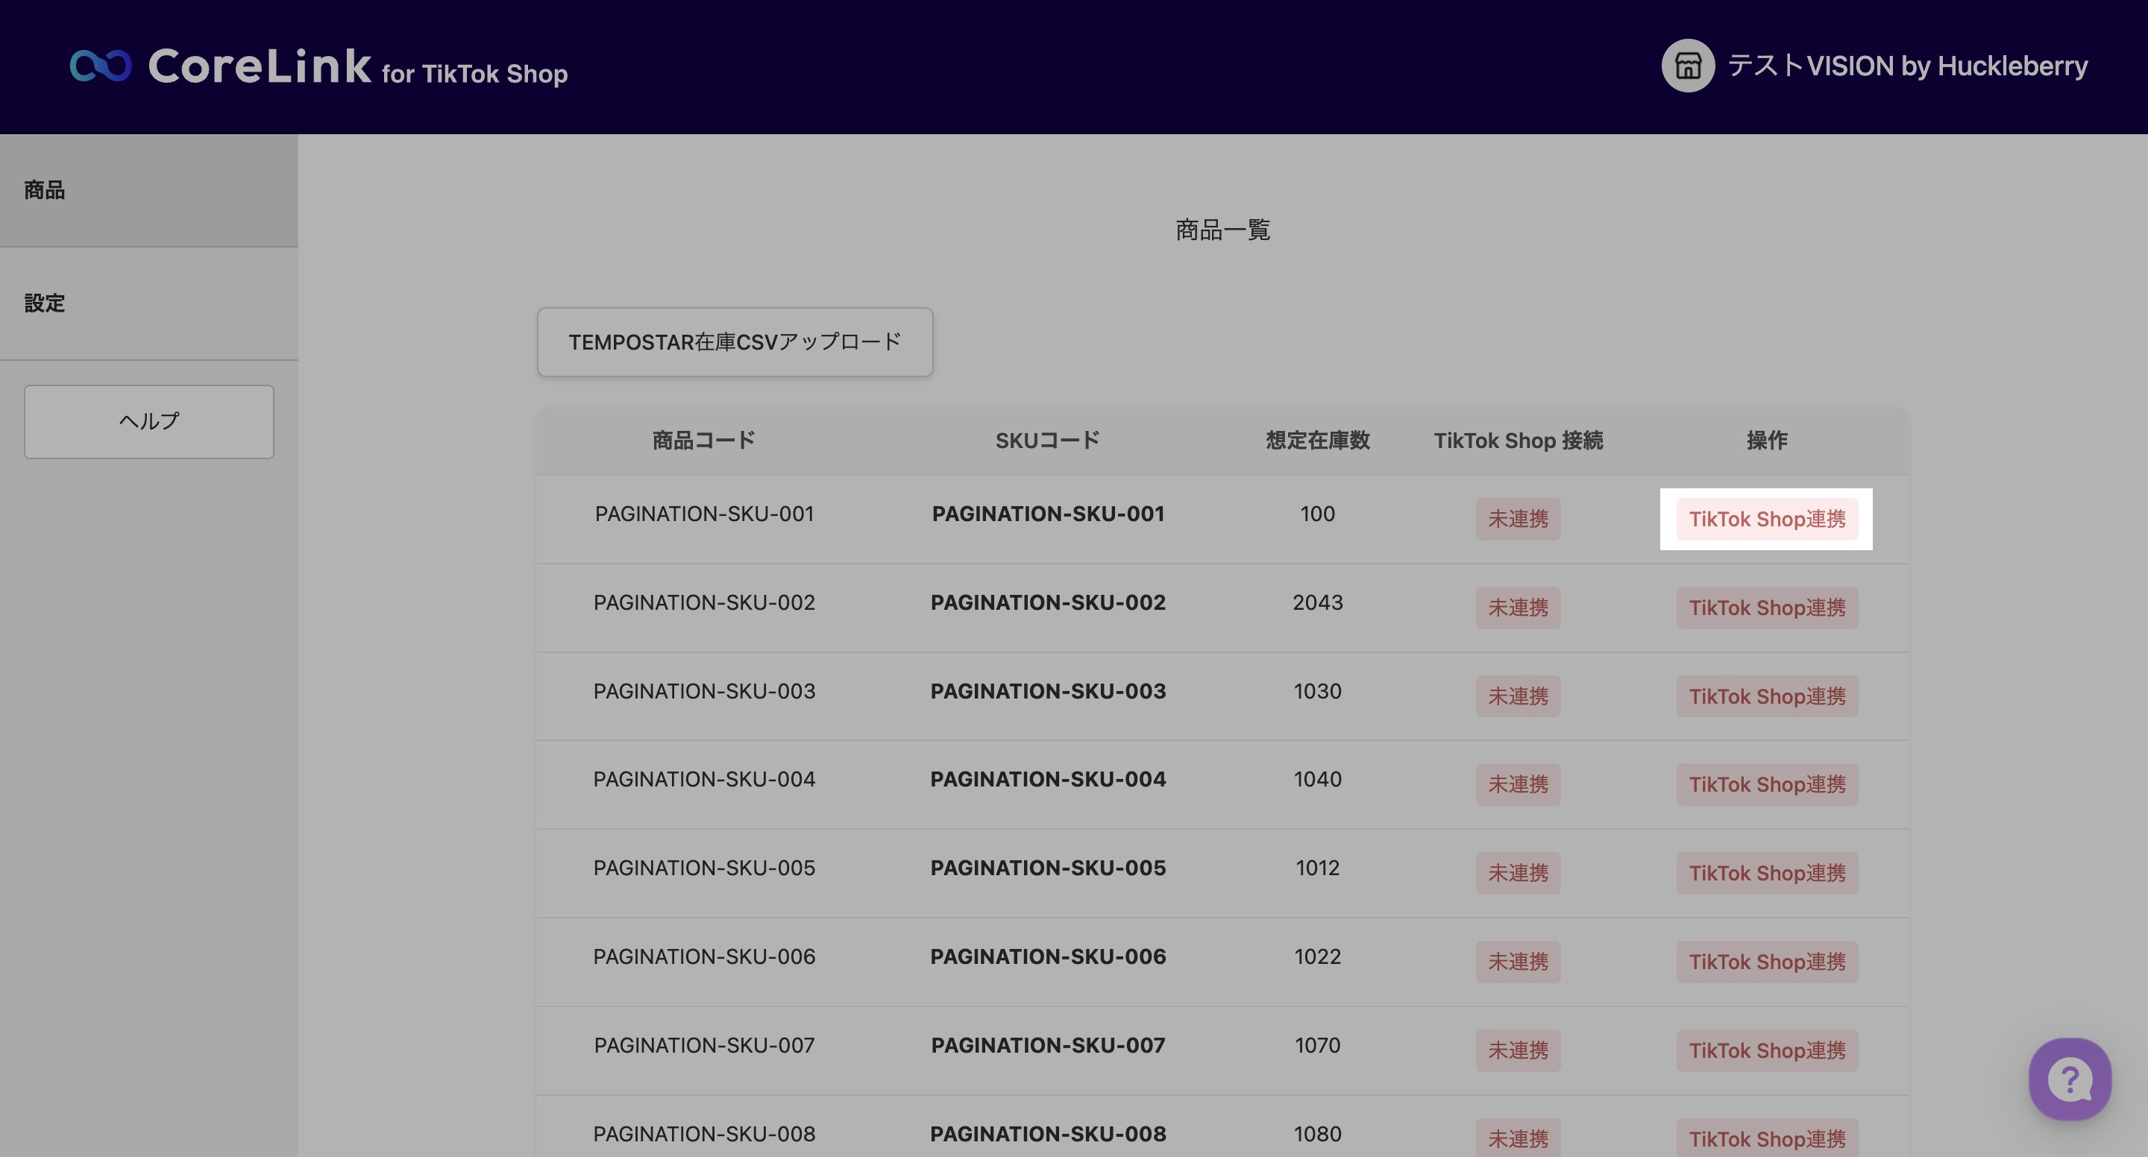Click TikTok Shop連携 for PAGINATION-SKU-005
This screenshot has height=1157, width=2148.
1766,873
